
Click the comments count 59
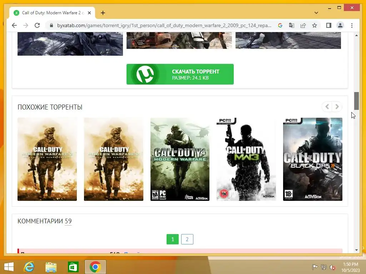[x=68, y=221]
